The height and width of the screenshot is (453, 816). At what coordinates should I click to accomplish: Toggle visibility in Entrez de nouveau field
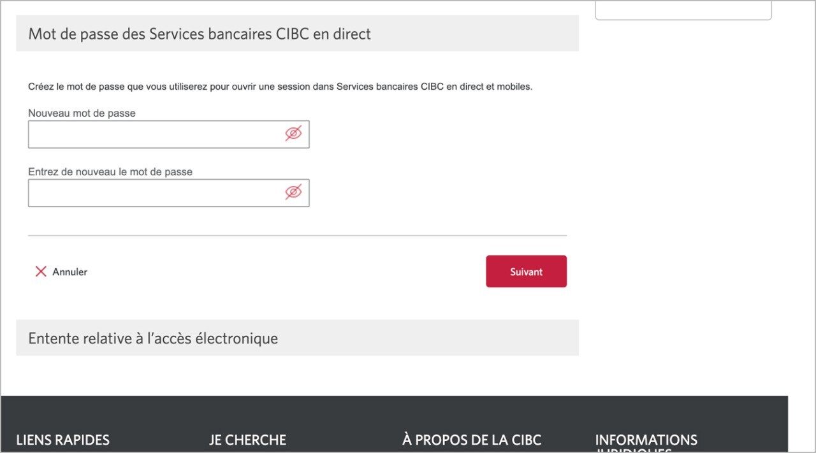[293, 192]
